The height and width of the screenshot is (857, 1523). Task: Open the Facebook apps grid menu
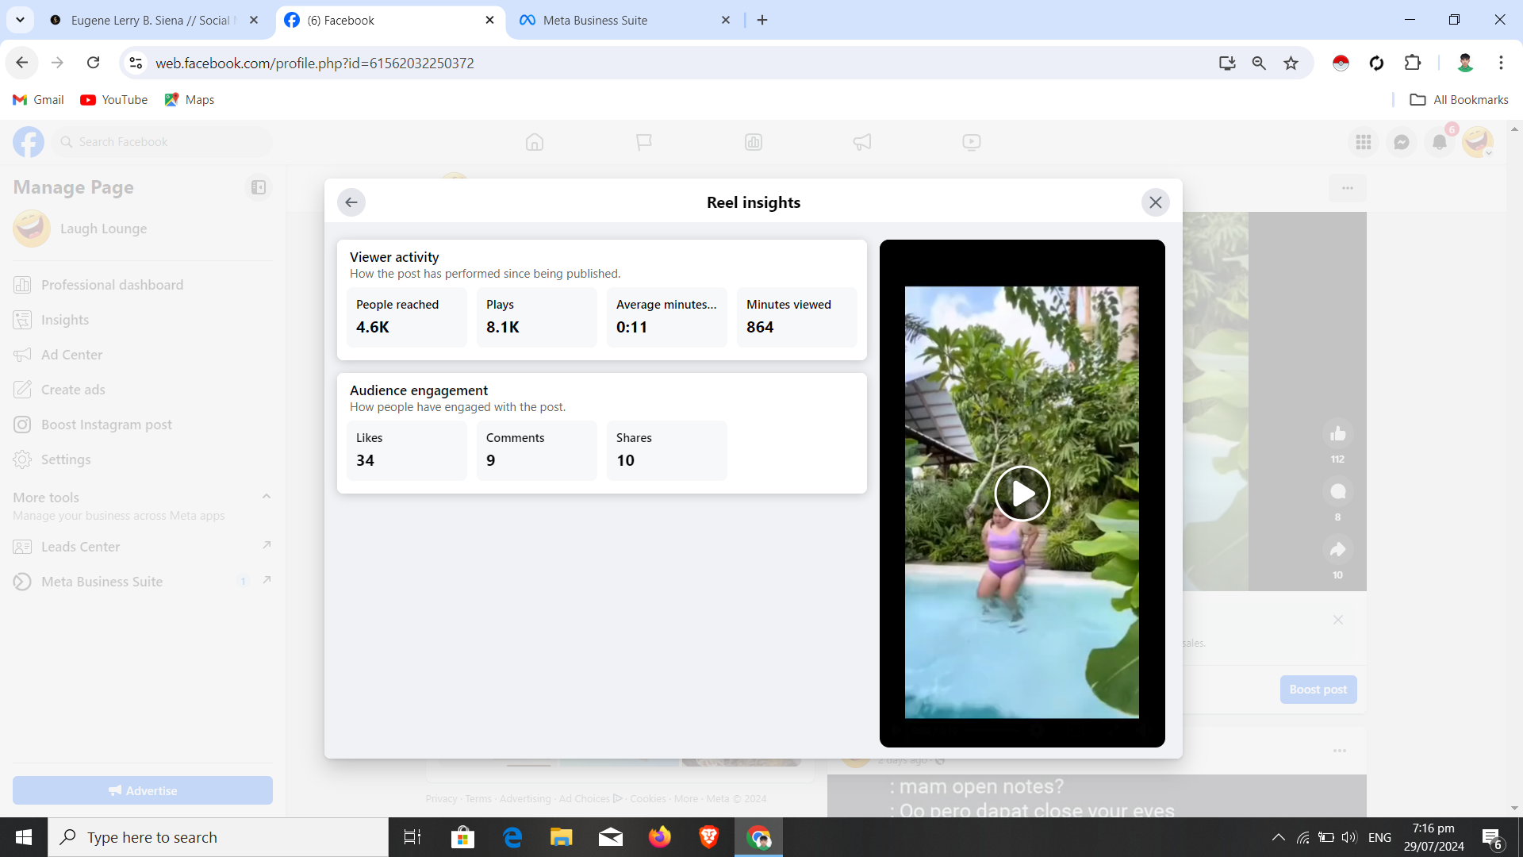1364,142
